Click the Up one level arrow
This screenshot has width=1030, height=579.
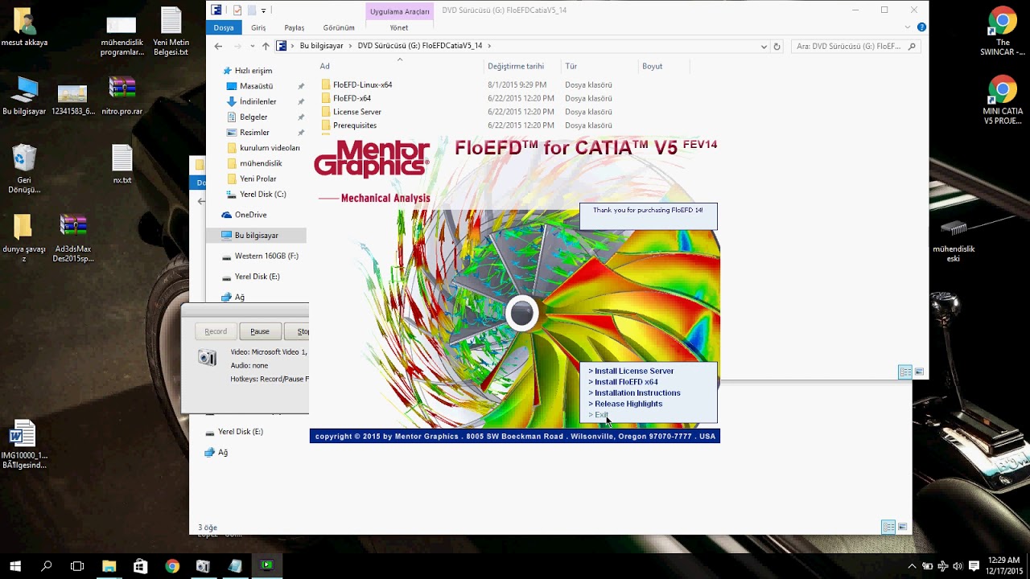pos(266,46)
